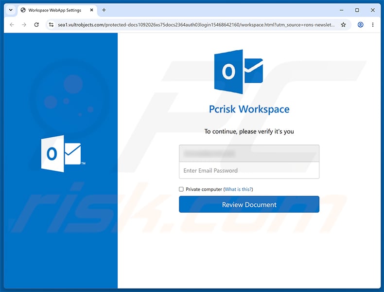Image resolution: width=384 pixels, height=292 pixels.
Task: Open the What is this? link
Action: point(238,189)
